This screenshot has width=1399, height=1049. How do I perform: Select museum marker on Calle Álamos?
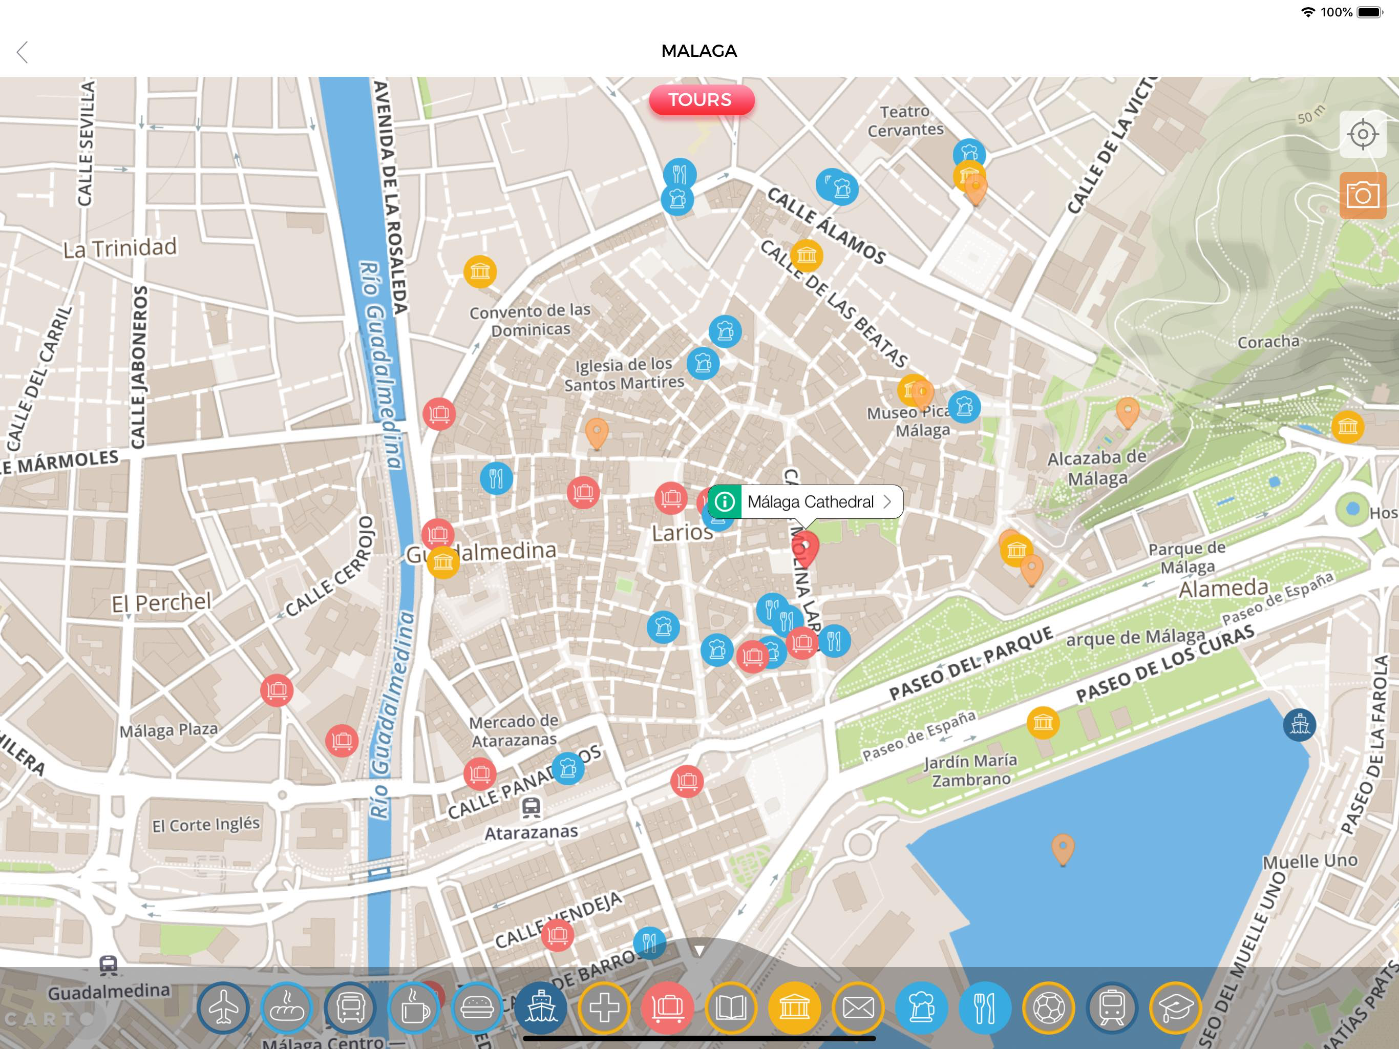point(807,256)
